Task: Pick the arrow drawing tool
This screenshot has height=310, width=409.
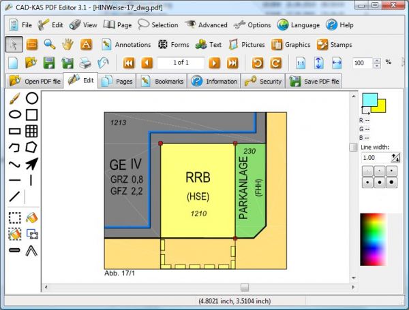Action: click(x=31, y=164)
